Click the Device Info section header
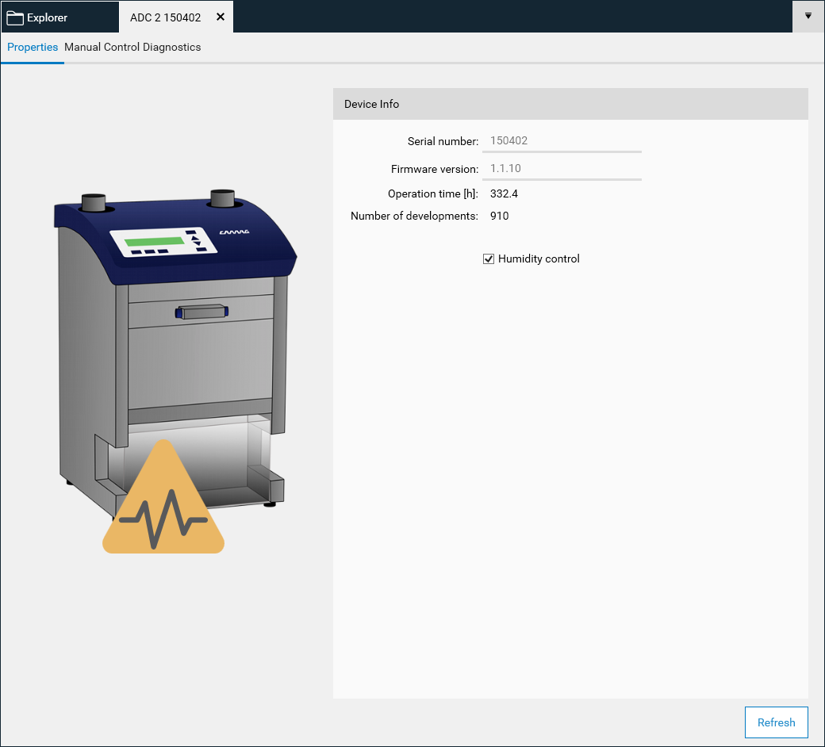This screenshot has width=825, height=747. 570,104
